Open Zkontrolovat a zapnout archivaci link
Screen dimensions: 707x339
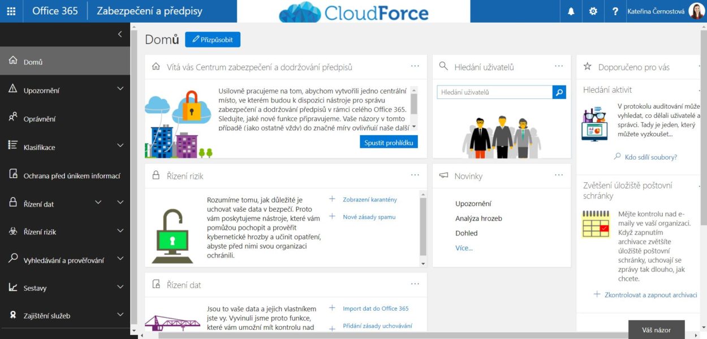pyautogui.click(x=651, y=295)
